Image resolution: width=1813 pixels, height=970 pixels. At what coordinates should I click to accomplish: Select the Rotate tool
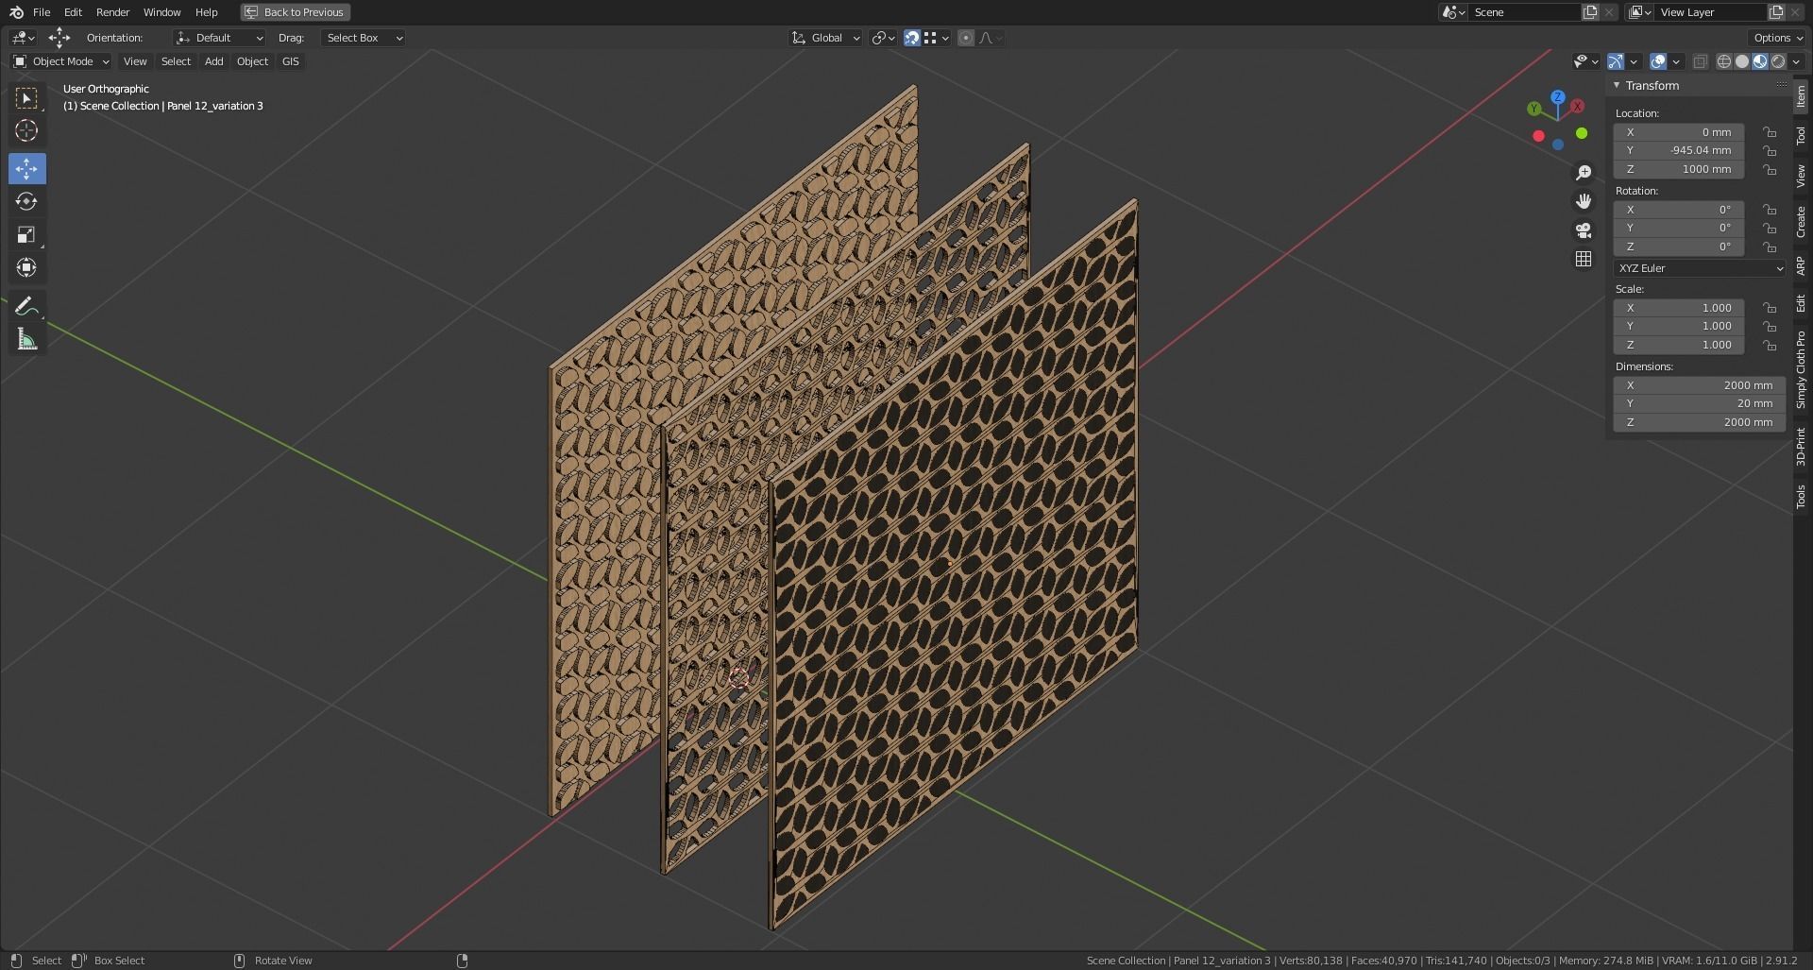click(26, 201)
